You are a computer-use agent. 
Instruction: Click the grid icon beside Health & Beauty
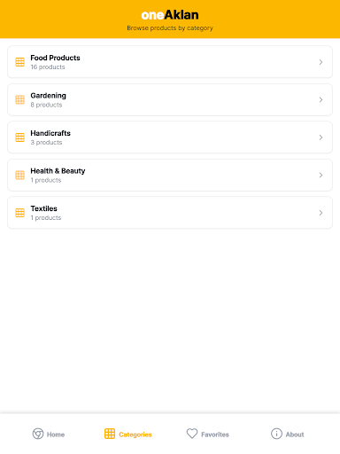pos(19,176)
